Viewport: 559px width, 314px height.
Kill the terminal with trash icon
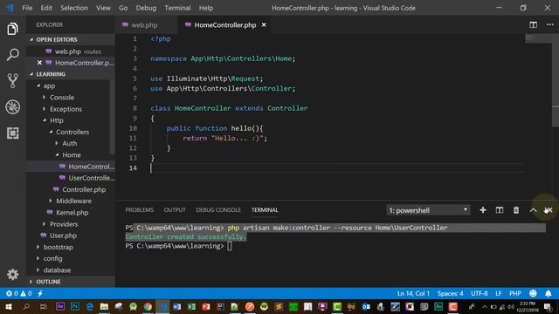click(x=516, y=210)
